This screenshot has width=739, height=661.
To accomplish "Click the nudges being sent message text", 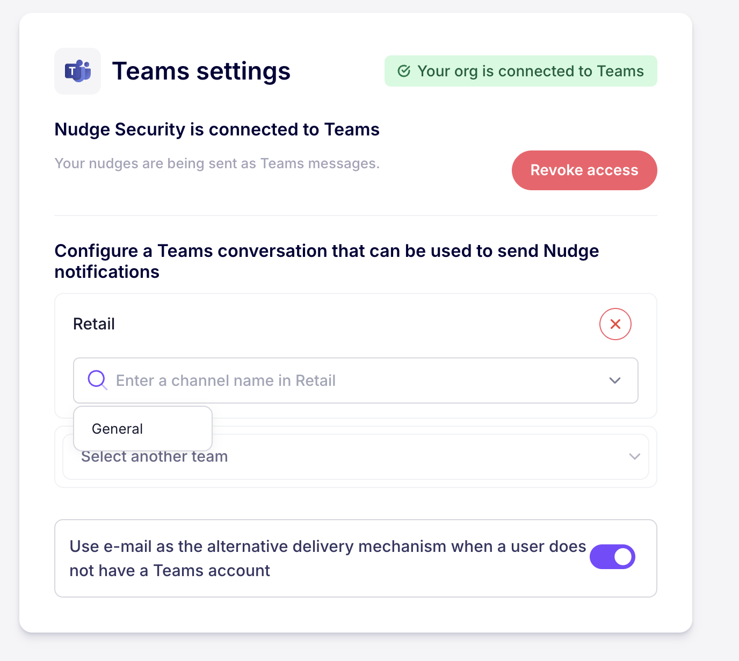I will (x=217, y=163).
